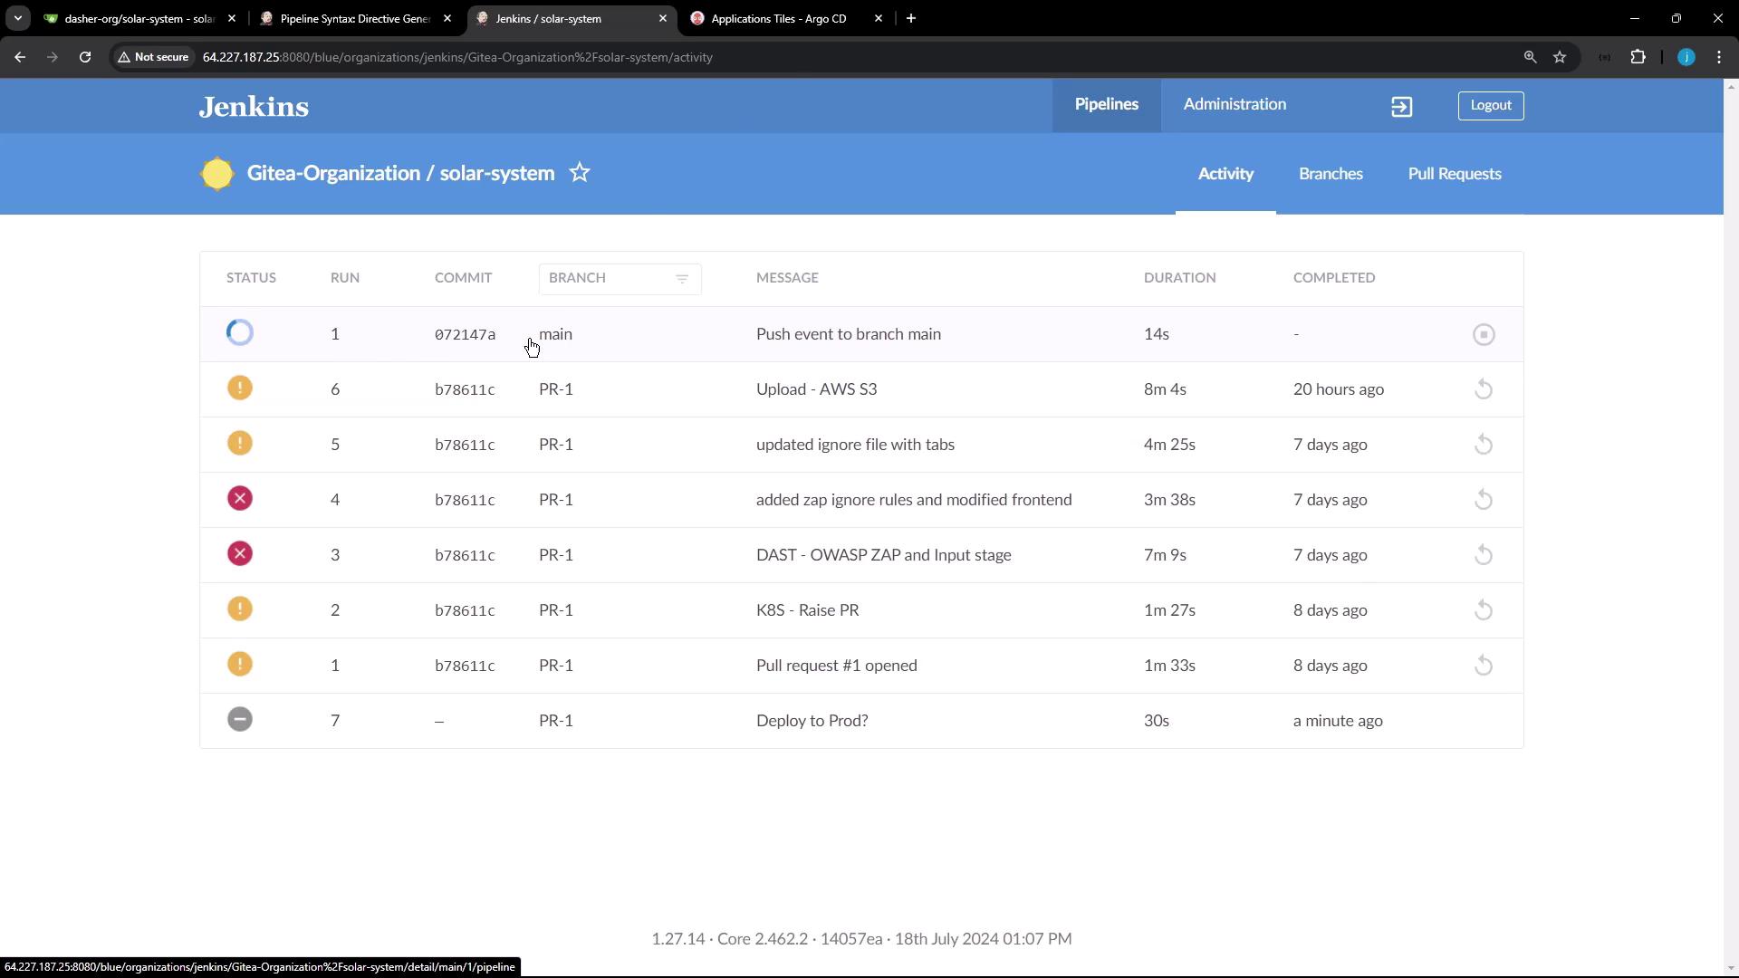Switch to the Pull Requests tab
The width and height of the screenshot is (1739, 978).
tap(1454, 174)
